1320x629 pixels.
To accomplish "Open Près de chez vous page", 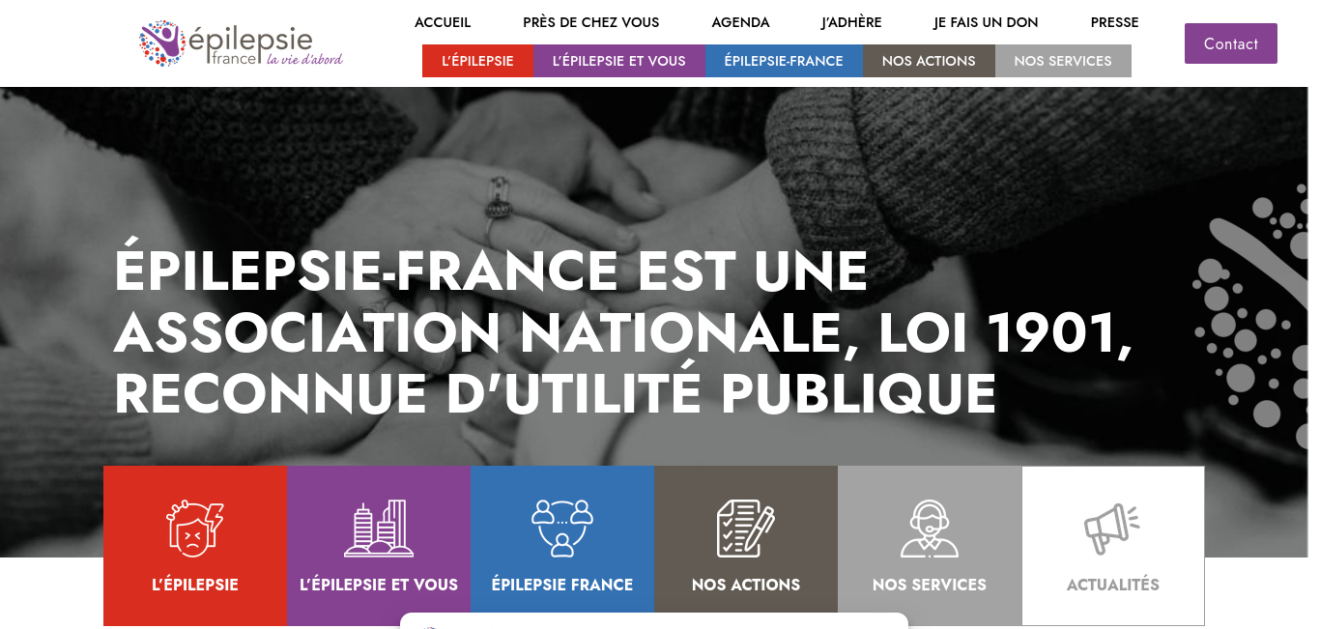I will (x=591, y=22).
